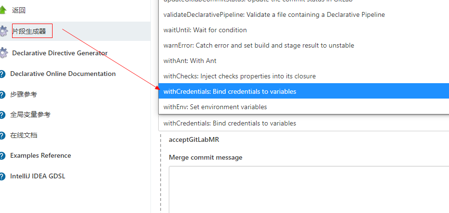Image resolution: width=449 pixels, height=213 pixels.
Task: Select withChecks: Inject checks properties option
Action: tap(239, 76)
